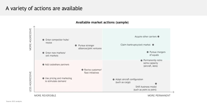The width and height of the screenshot is (207, 108).
Task: Click the bullet by Revive customer/fleet initiatives
Action: point(82,70)
